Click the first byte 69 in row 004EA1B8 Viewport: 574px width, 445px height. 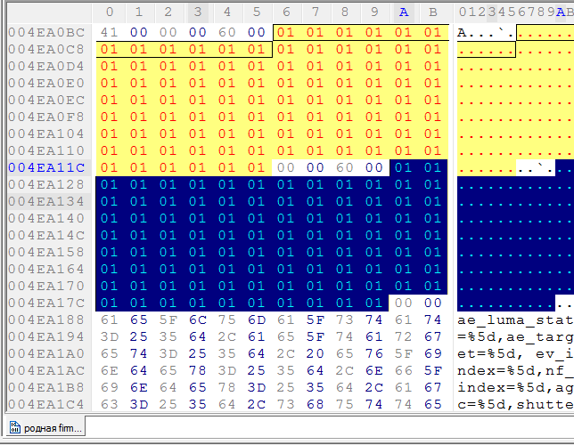coord(110,387)
